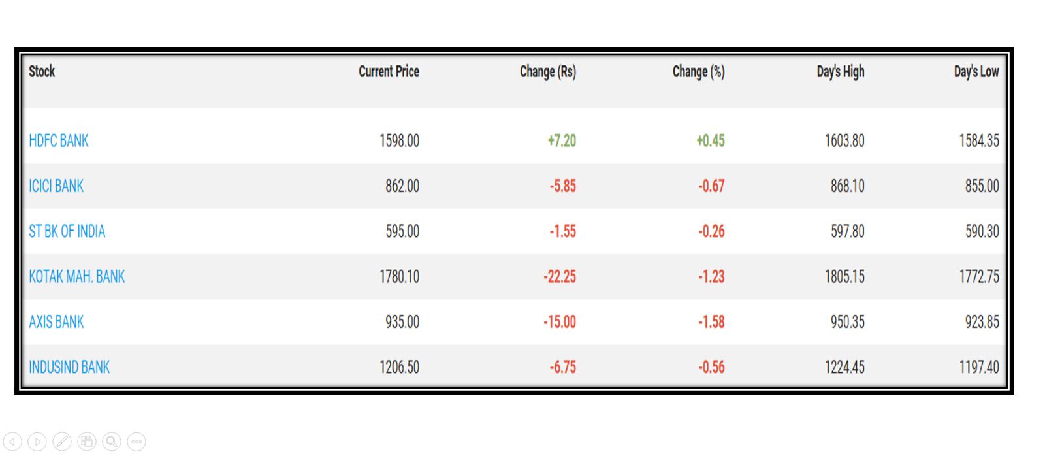Click the Current Price column header
Viewport: 1045px width, 454px height.
pos(389,71)
